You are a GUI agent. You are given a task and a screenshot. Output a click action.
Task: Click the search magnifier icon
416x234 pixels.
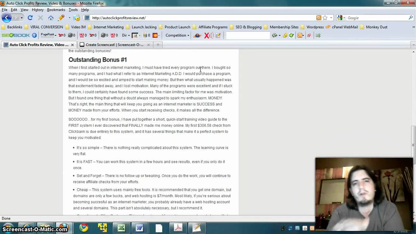pos(410,18)
